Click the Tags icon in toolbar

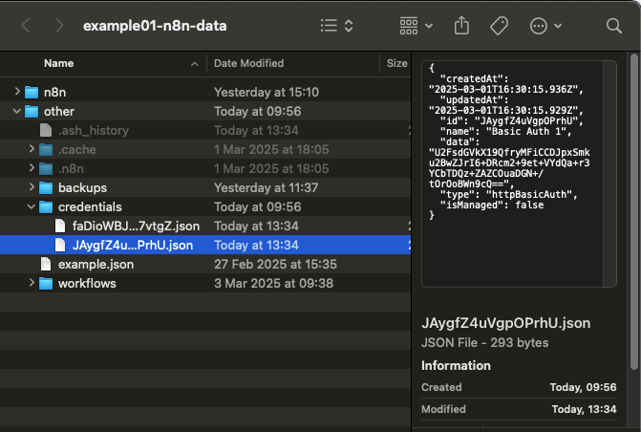click(499, 26)
